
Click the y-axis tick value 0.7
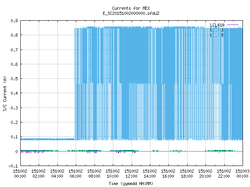click(14, 50)
